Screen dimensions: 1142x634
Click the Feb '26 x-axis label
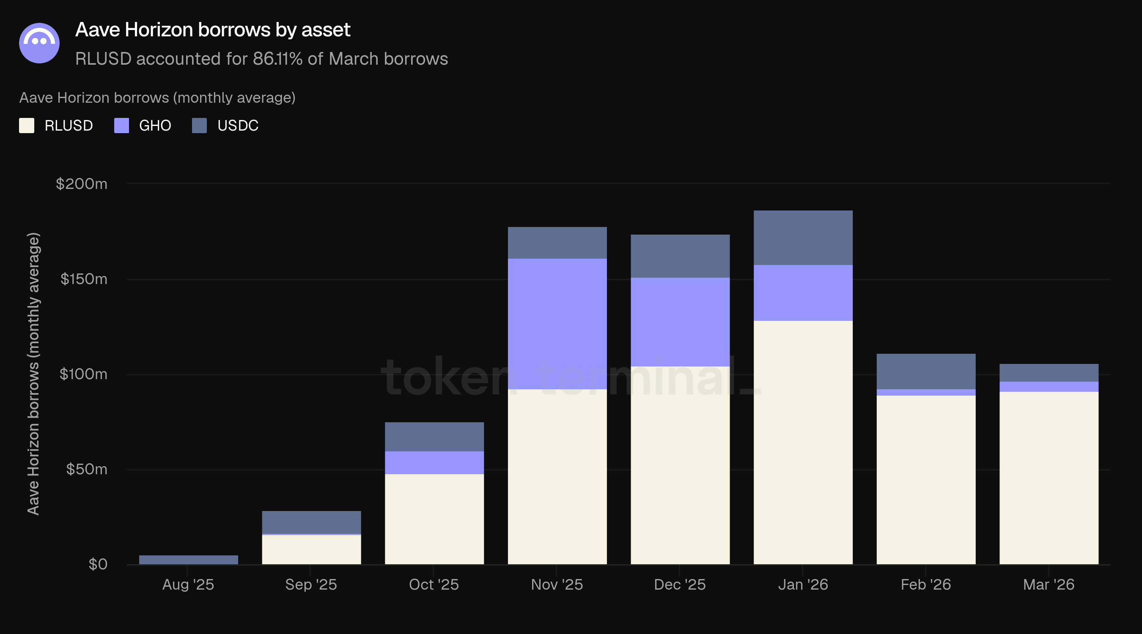[926, 585]
